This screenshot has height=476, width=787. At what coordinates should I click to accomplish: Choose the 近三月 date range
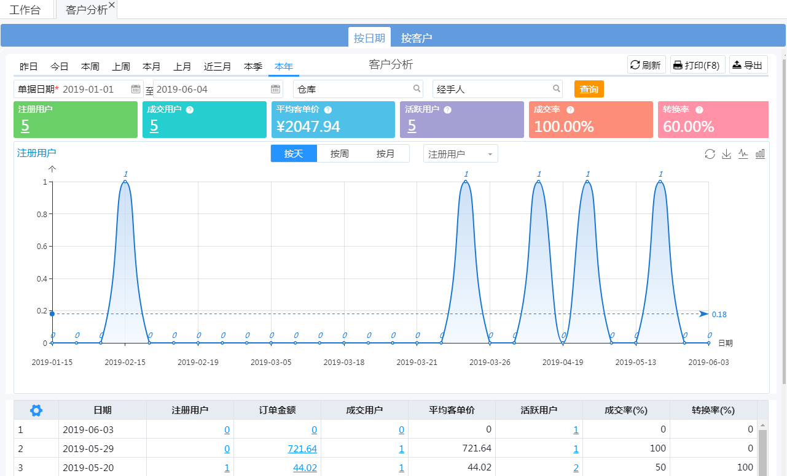(x=217, y=66)
